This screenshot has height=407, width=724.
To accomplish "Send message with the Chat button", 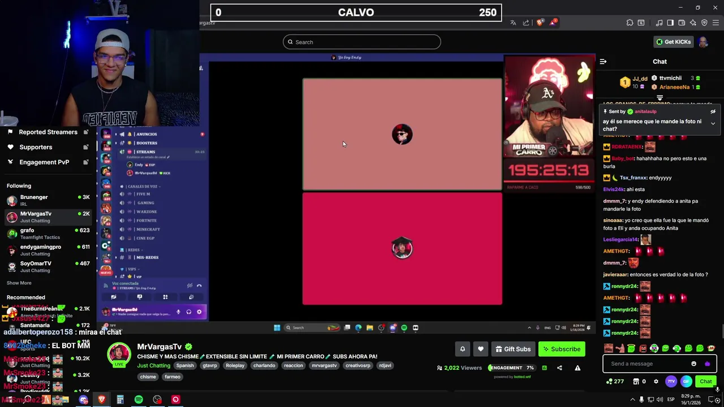I will point(706,382).
